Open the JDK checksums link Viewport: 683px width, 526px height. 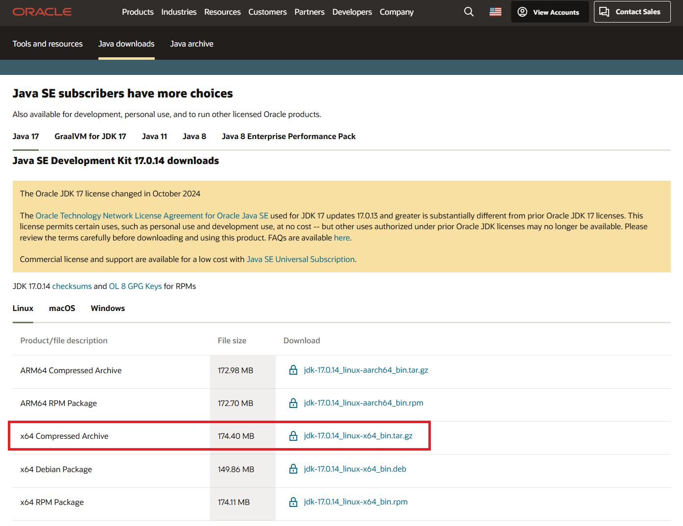coord(72,286)
